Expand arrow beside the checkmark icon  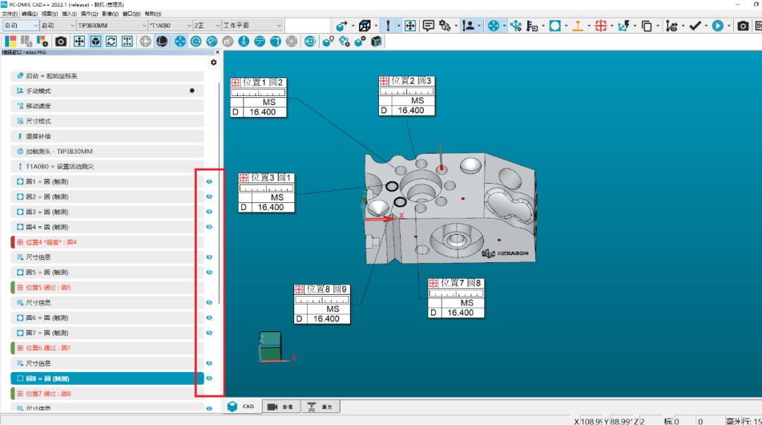[706, 26]
